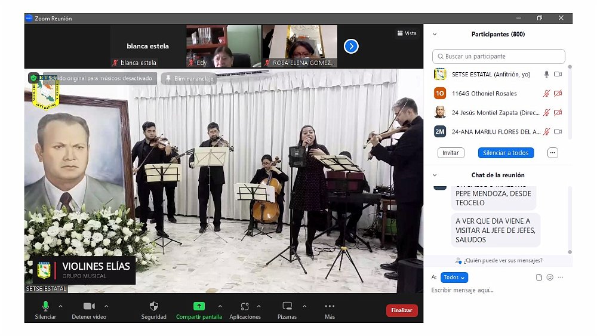The height and width of the screenshot is (336, 597).
Task: Click the green encryption shield icon
Action: click(33, 78)
